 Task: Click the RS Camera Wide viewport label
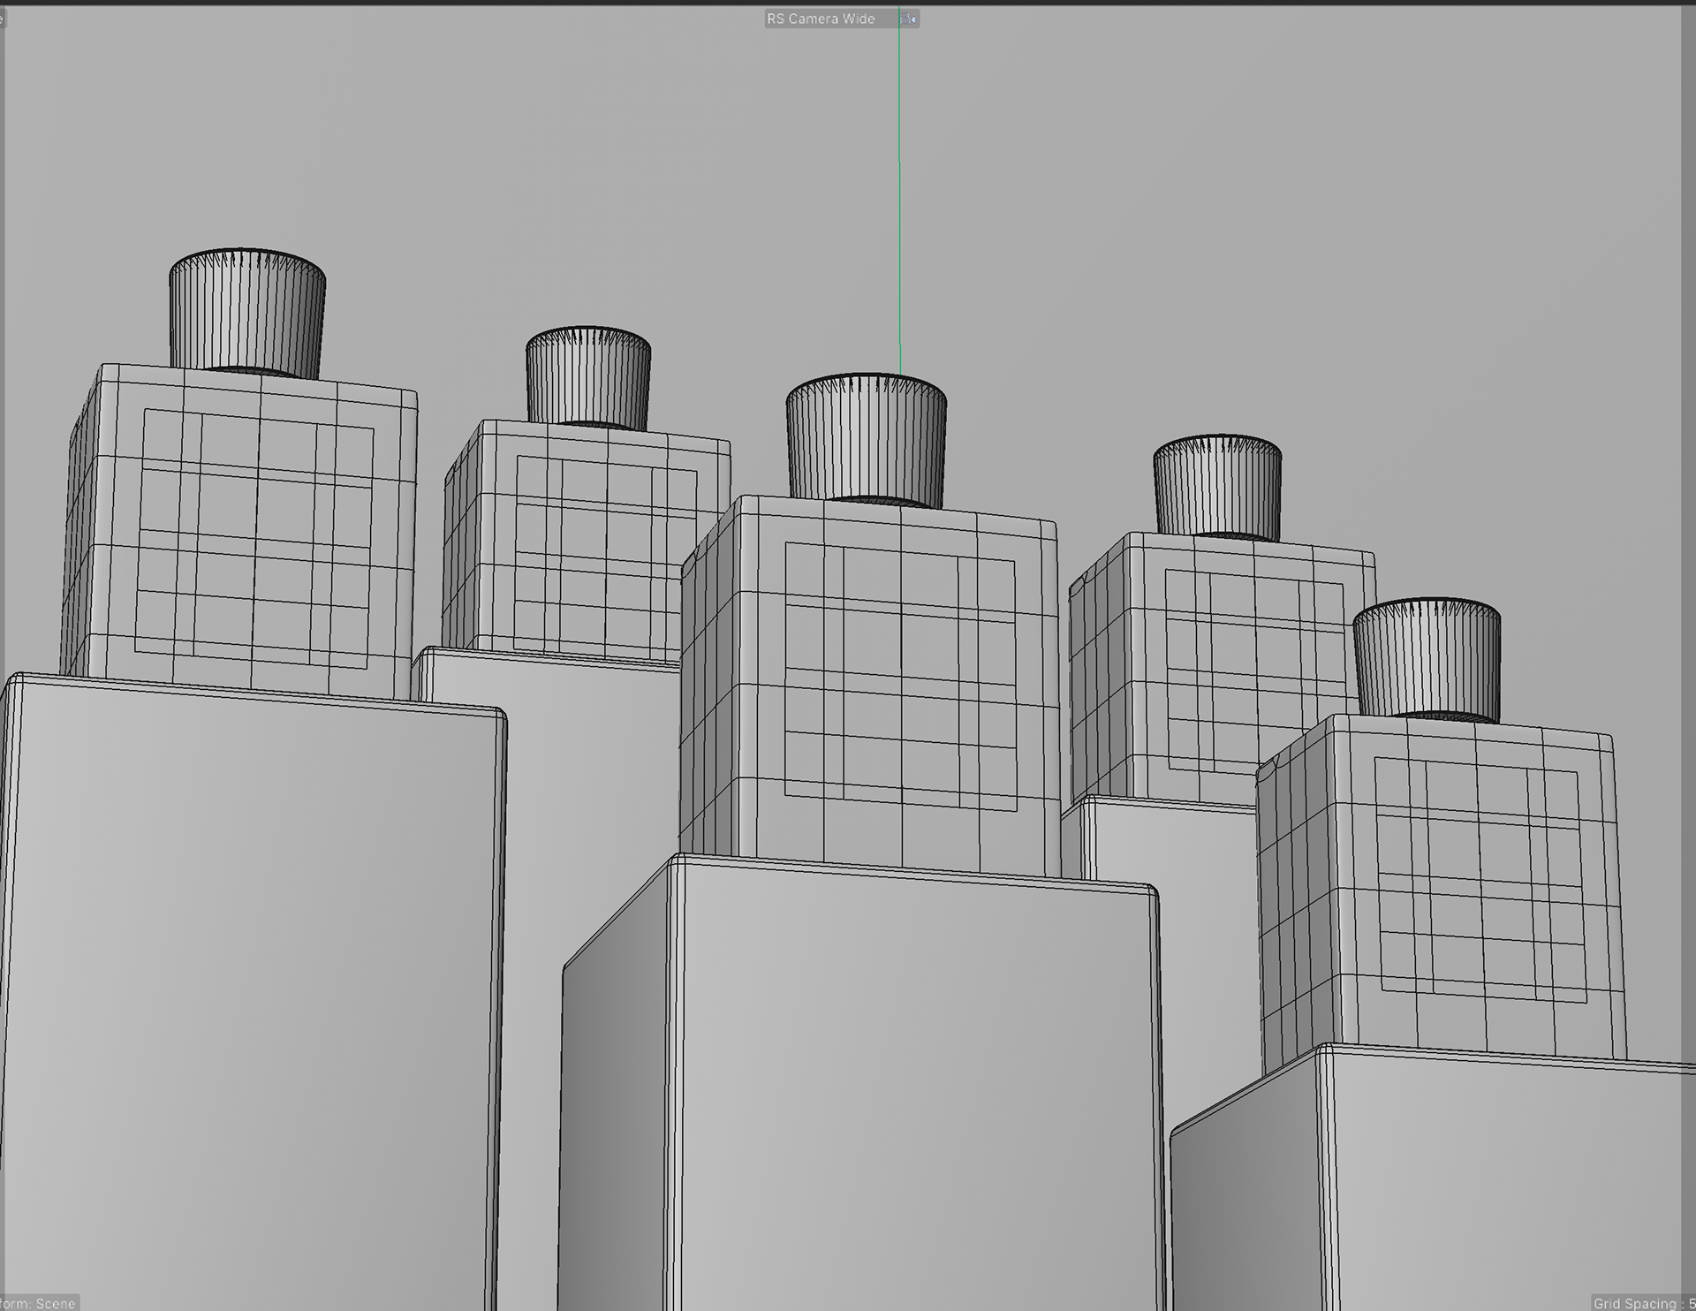[821, 19]
